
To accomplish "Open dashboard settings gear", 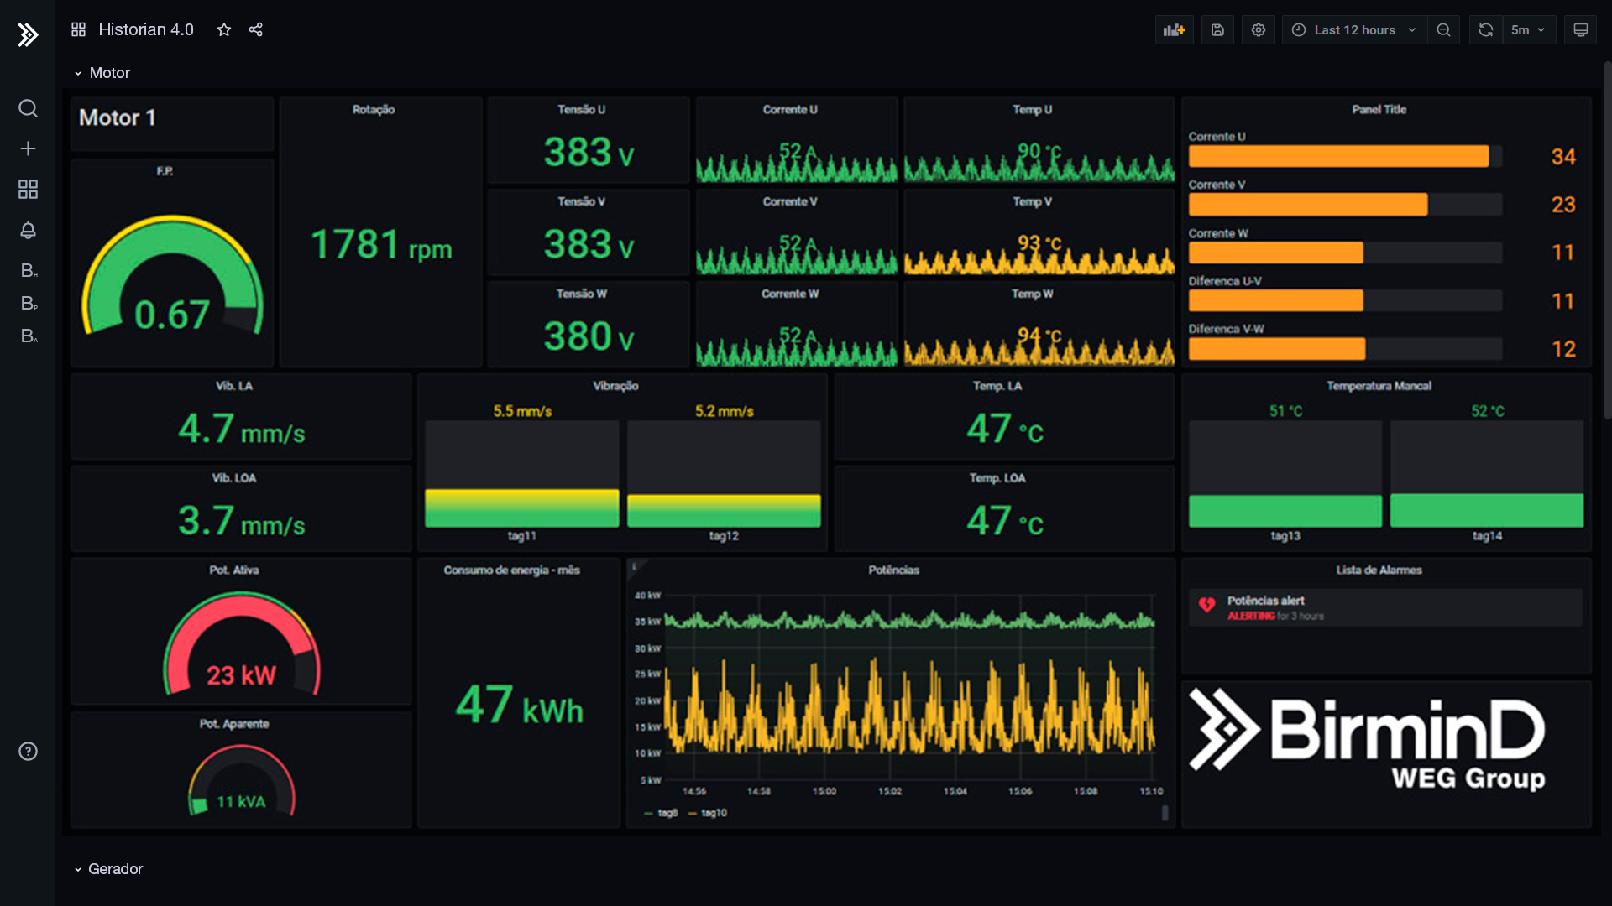I will click(x=1258, y=29).
